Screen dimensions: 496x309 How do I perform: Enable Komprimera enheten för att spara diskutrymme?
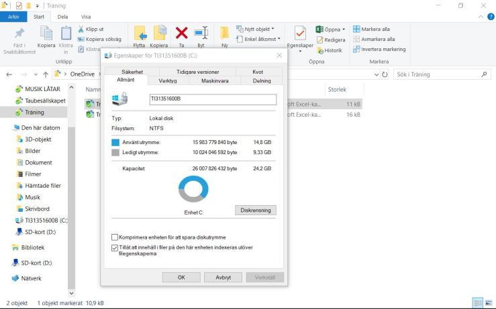pyautogui.click(x=115, y=237)
